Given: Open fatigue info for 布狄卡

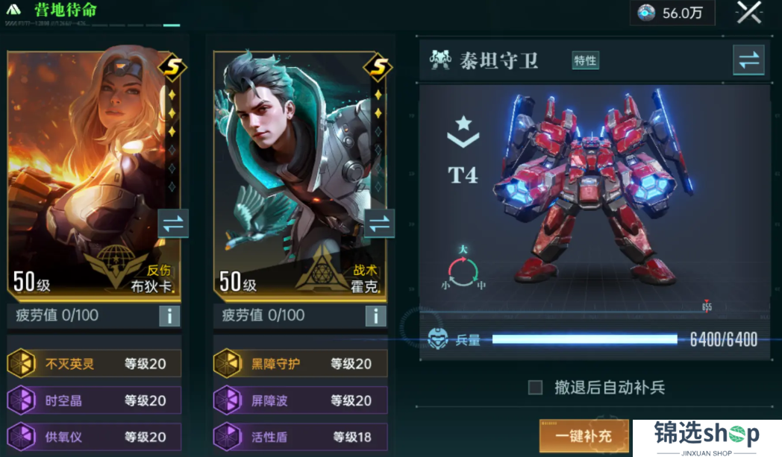Looking at the screenshot, I should click(x=169, y=316).
